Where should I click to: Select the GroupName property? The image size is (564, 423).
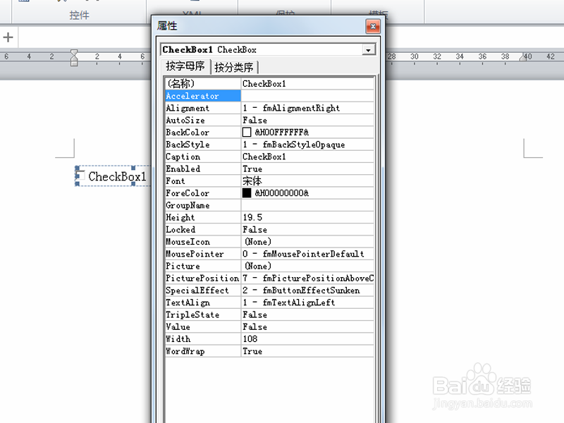tap(203, 205)
